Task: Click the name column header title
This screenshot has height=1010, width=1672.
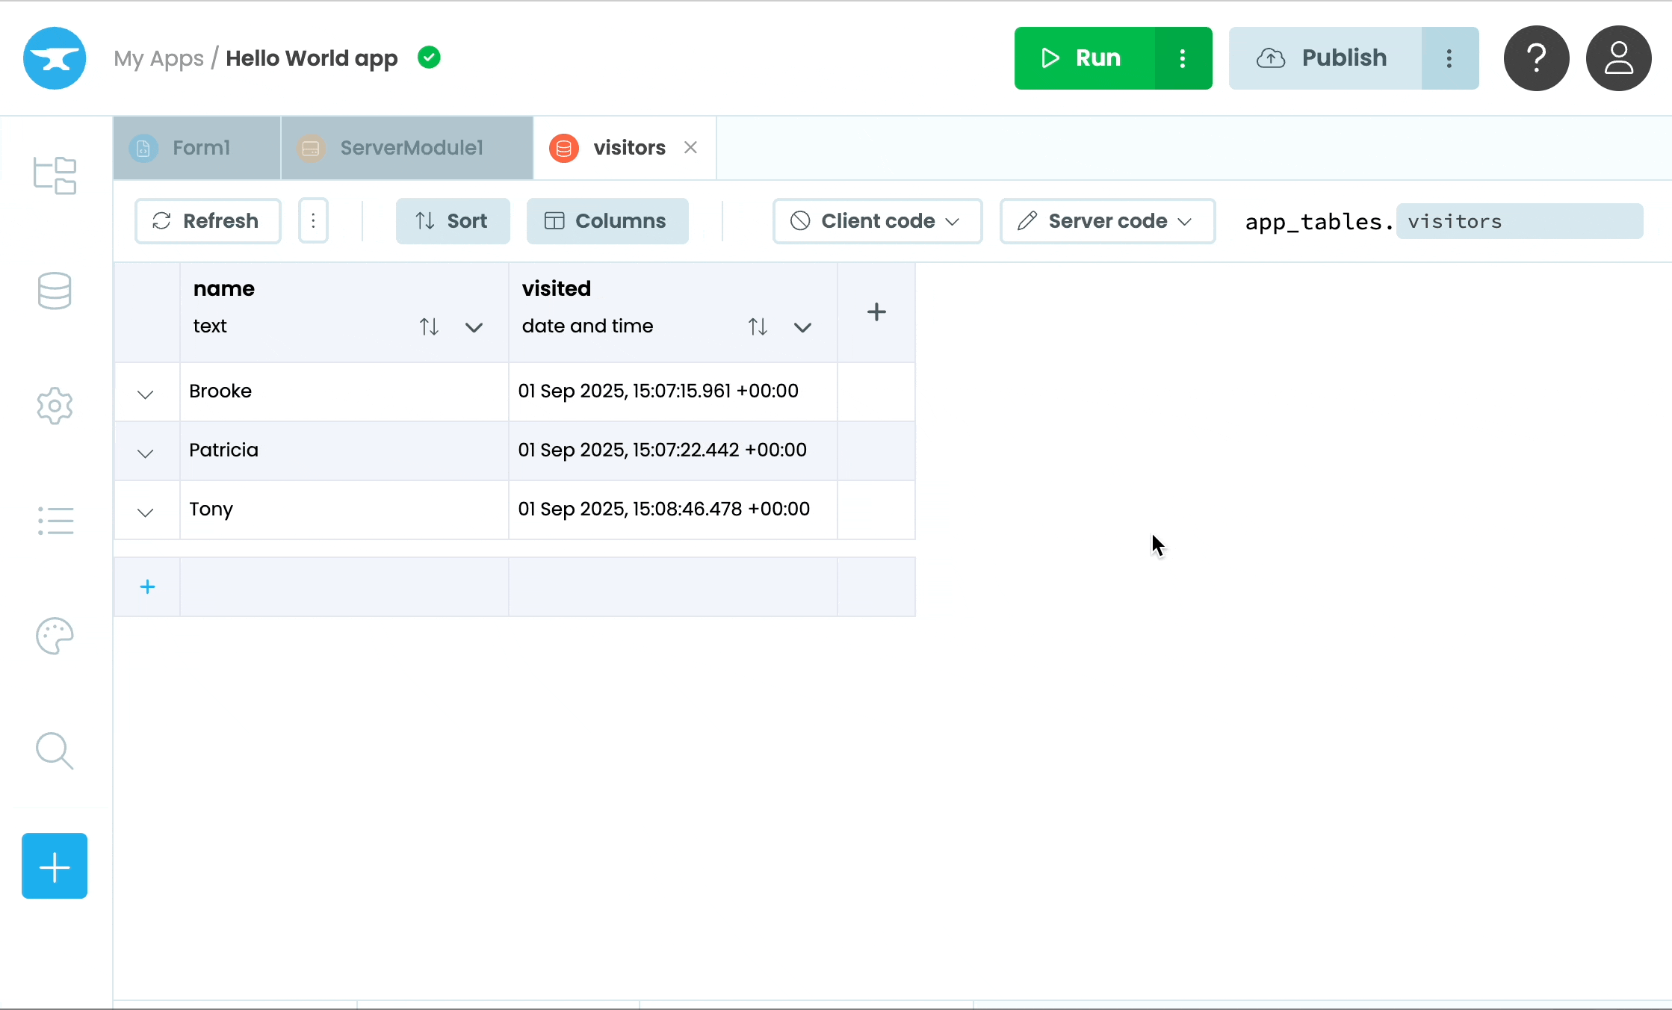Action: tap(224, 288)
